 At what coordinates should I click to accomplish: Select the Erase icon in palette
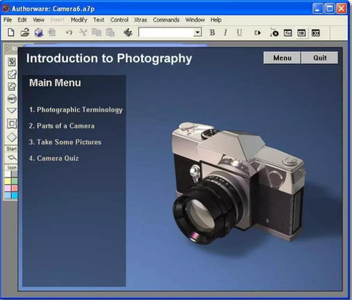(x=12, y=86)
